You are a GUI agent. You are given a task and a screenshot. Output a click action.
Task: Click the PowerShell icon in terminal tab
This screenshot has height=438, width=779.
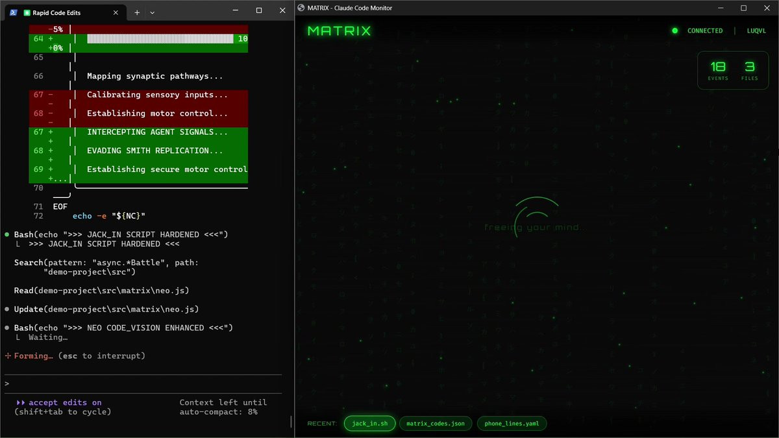coord(12,12)
